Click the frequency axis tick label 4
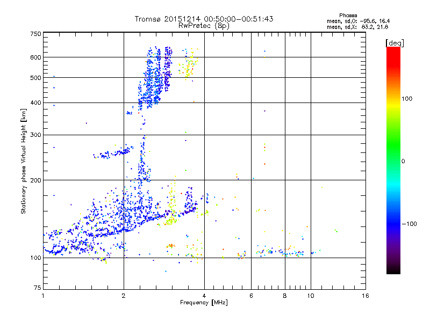This screenshot has height=322, width=430. pos(204,296)
